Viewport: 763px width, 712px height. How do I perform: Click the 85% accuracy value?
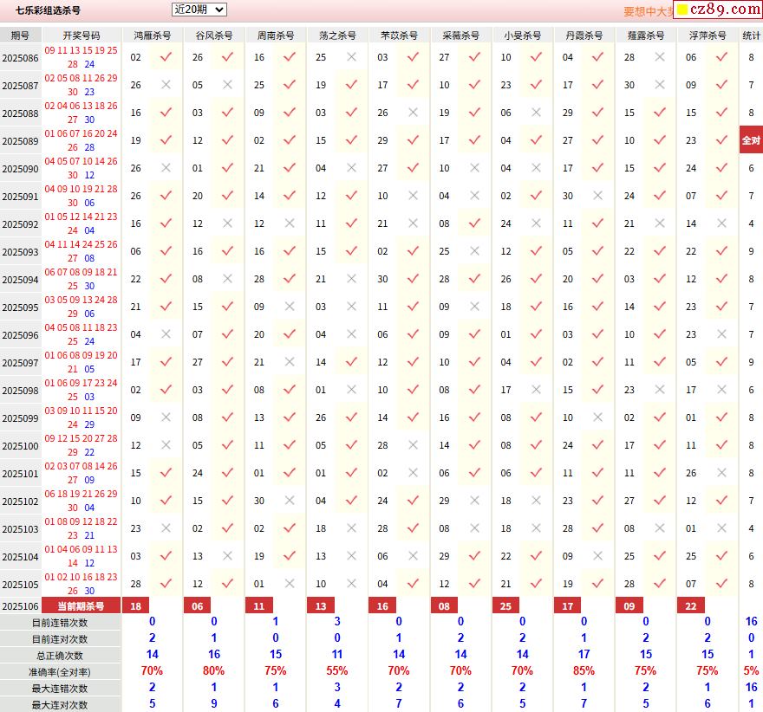tap(584, 670)
